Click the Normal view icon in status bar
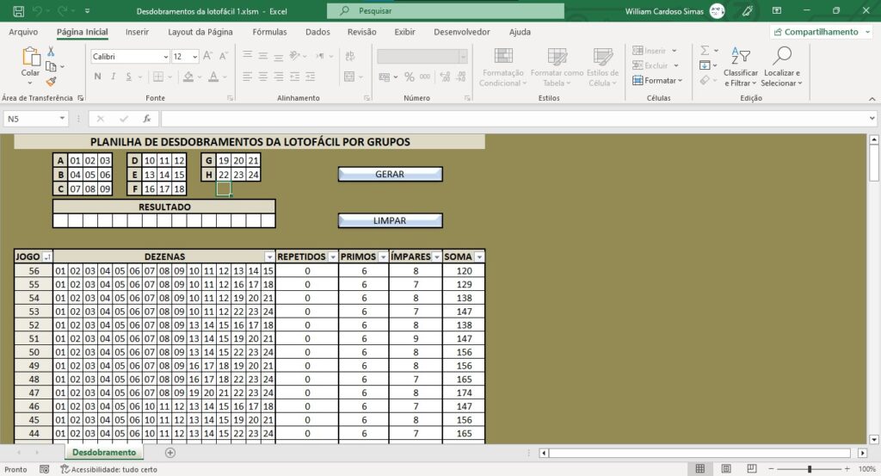The height and width of the screenshot is (476, 881). pos(700,469)
